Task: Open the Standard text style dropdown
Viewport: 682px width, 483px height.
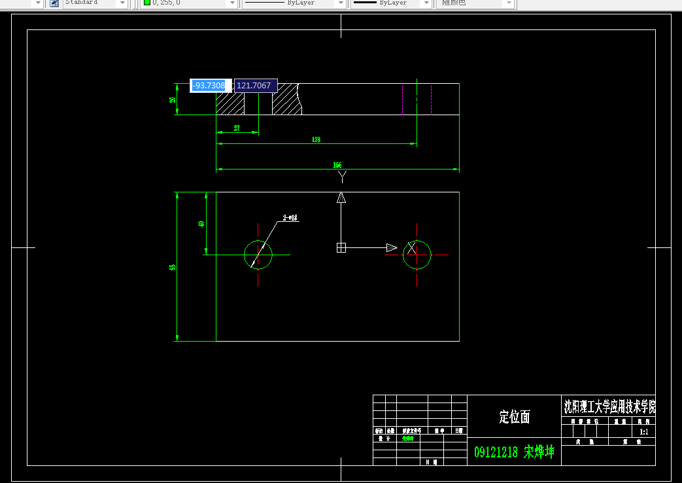Action: 123,3
